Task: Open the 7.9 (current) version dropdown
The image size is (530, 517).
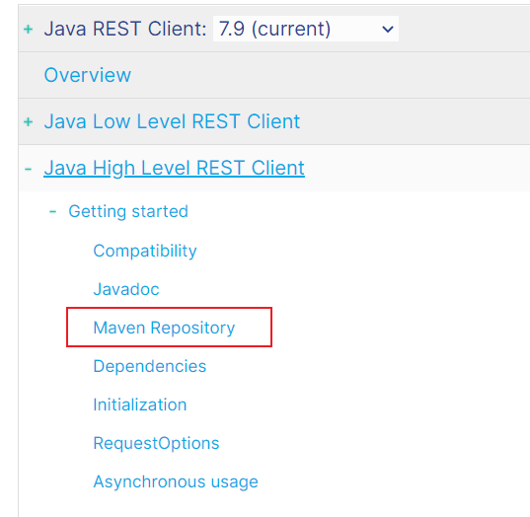Action: (x=306, y=29)
